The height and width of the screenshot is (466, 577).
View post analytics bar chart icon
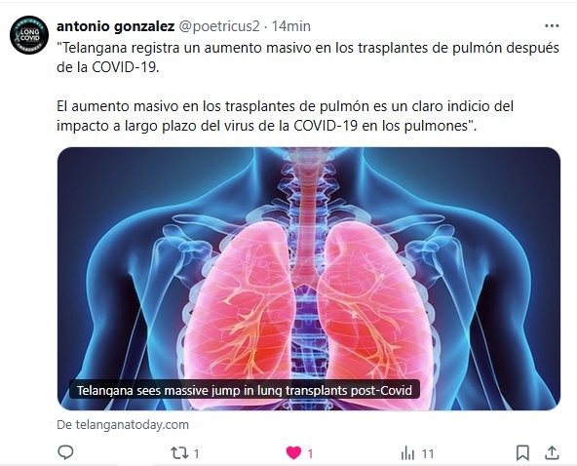(407, 453)
